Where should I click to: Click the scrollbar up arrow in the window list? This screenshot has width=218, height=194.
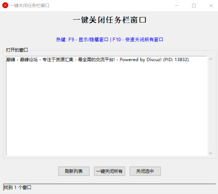point(210,59)
